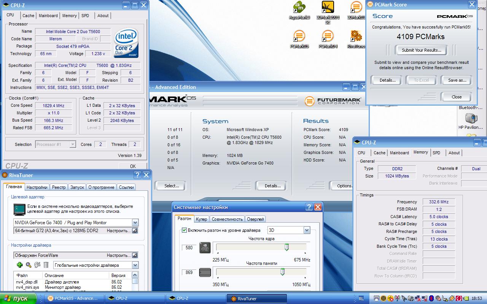This screenshot has height=304, width=487.
Task: Open the 3DMark2001 SE desktop shortcut
Action: click(x=328, y=13)
